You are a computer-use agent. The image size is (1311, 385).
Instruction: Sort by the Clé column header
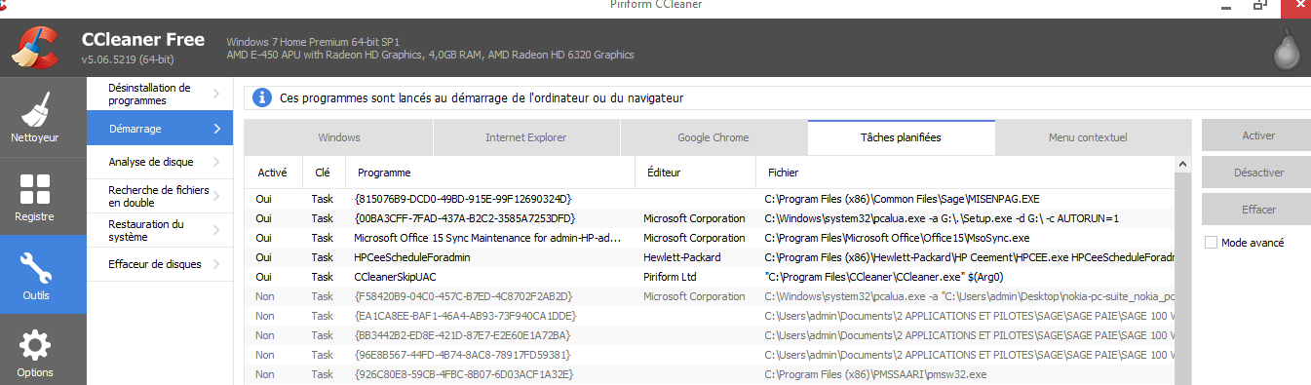(x=324, y=173)
